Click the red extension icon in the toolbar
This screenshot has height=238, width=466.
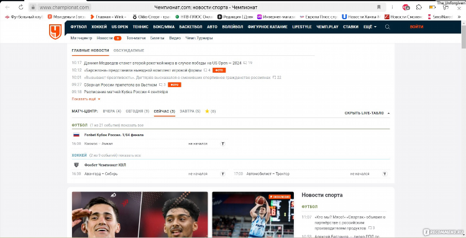[406, 7]
